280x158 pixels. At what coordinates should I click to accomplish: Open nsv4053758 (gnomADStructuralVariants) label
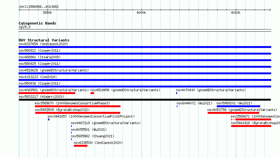(x=242, y=110)
